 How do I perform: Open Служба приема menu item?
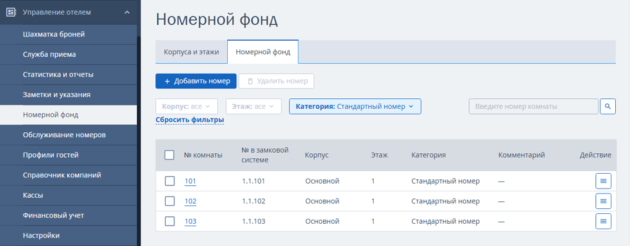pos(68,54)
